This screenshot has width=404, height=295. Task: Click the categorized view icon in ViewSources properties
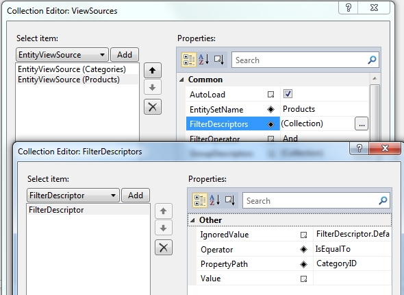click(188, 60)
